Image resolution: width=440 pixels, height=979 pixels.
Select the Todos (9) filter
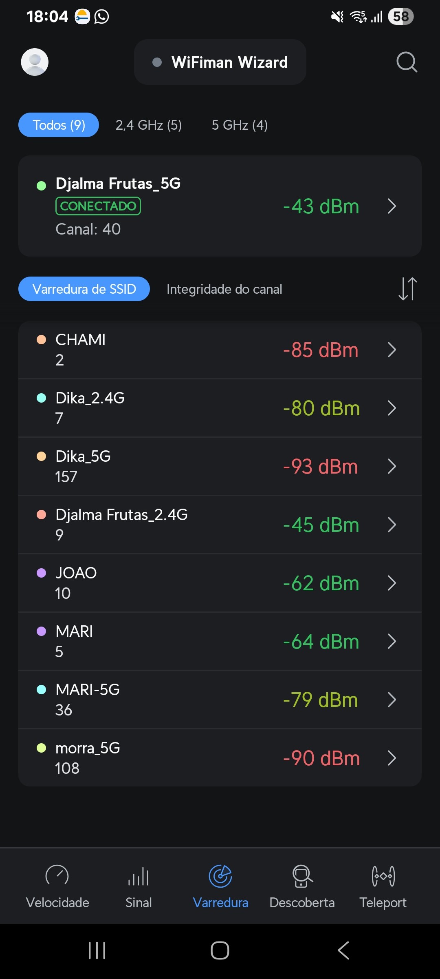(x=59, y=125)
